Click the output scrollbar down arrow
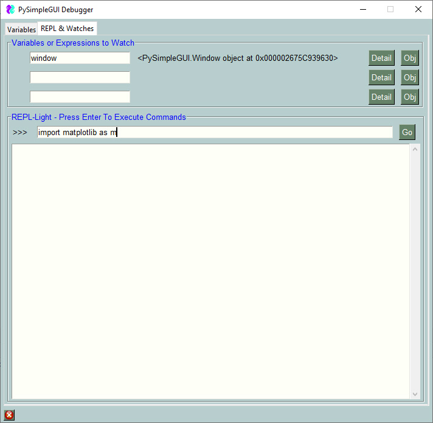This screenshot has width=433, height=423. point(415,394)
